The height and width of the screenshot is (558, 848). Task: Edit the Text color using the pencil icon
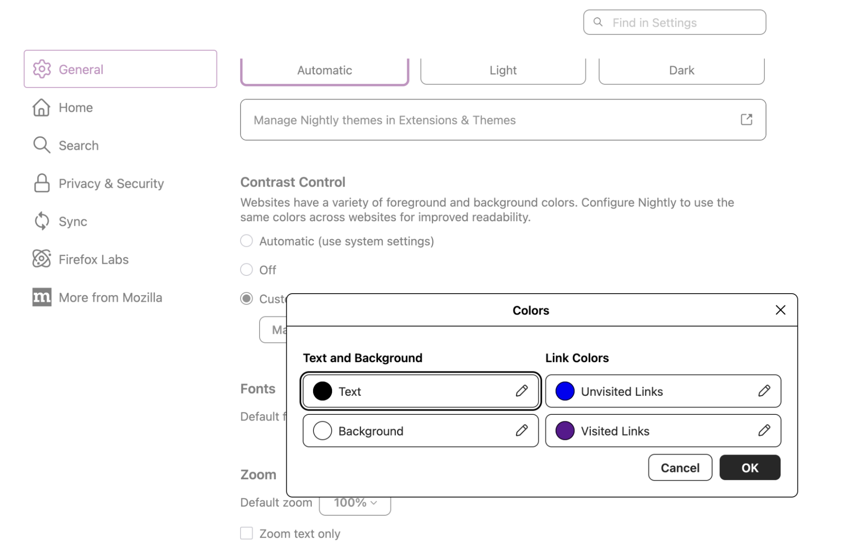click(x=522, y=391)
